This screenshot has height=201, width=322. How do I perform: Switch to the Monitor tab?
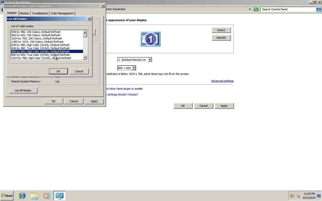pyautogui.click(x=24, y=13)
